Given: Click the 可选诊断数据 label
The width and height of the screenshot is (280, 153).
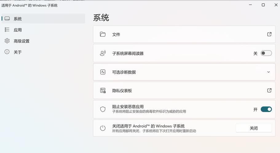Looking at the screenshot, I should pyautogui.click(x=124, y=72).
